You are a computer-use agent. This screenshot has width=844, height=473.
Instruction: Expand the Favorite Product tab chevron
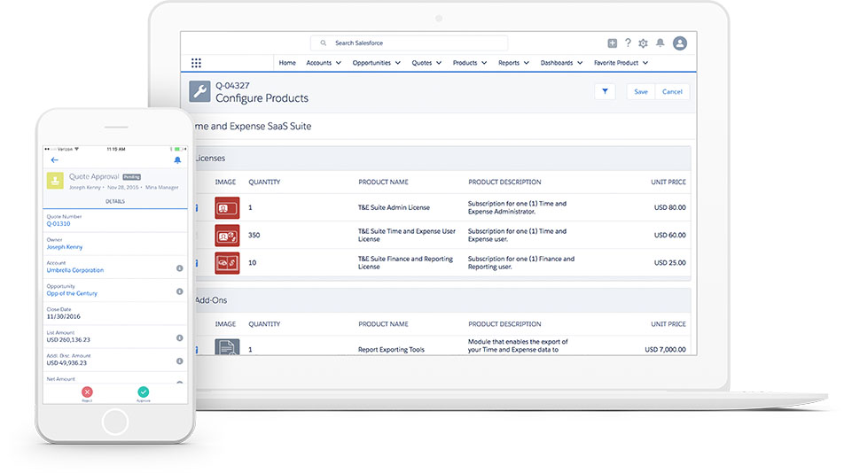(x=645, y=63)
